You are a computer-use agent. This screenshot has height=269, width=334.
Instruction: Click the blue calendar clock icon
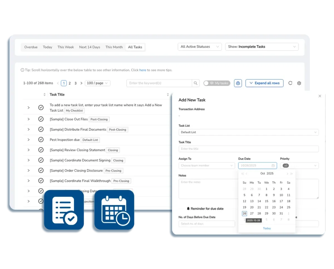(114, 210)
